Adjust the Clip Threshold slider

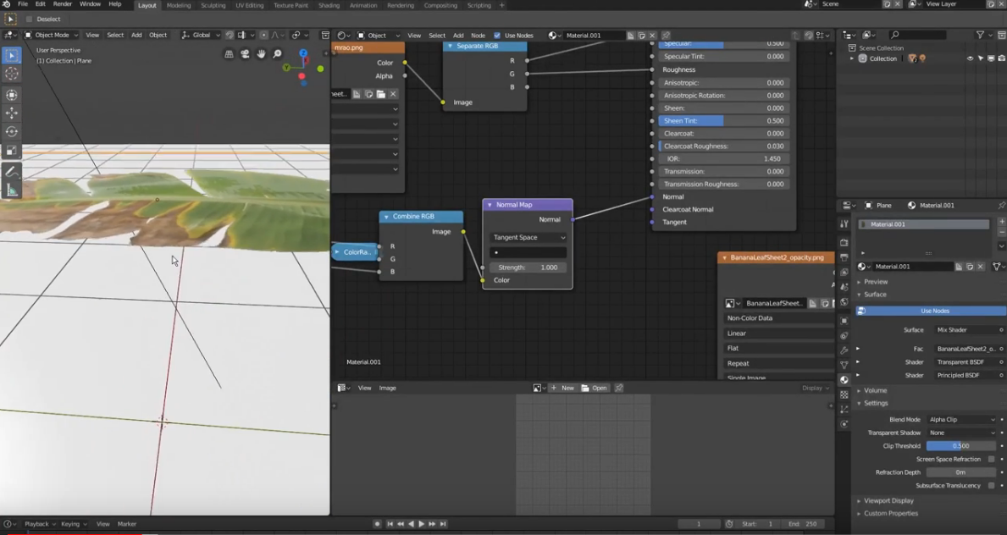tap(962, 445)
